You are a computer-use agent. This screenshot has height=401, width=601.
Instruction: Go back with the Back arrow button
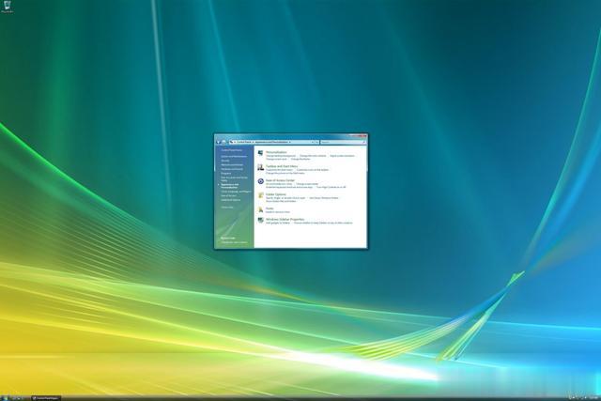(218, 142)
